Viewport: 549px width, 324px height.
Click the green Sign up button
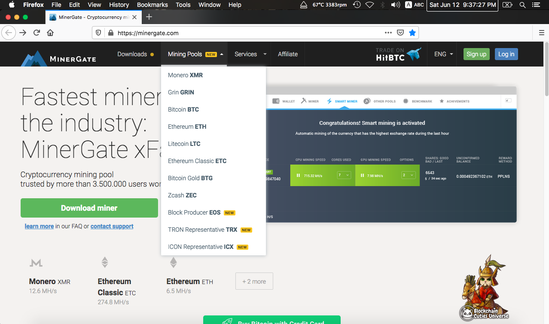[x=476, y=54]
